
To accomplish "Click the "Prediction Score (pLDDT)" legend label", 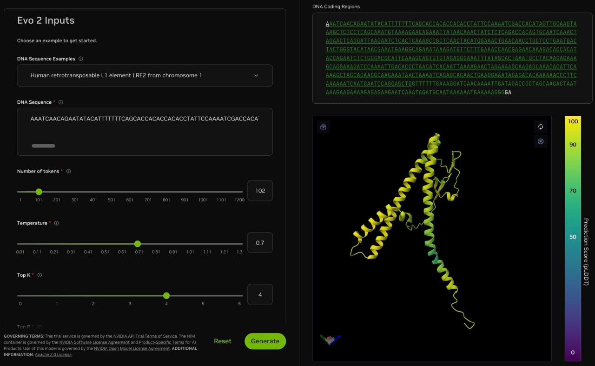I will click(586, 252).
